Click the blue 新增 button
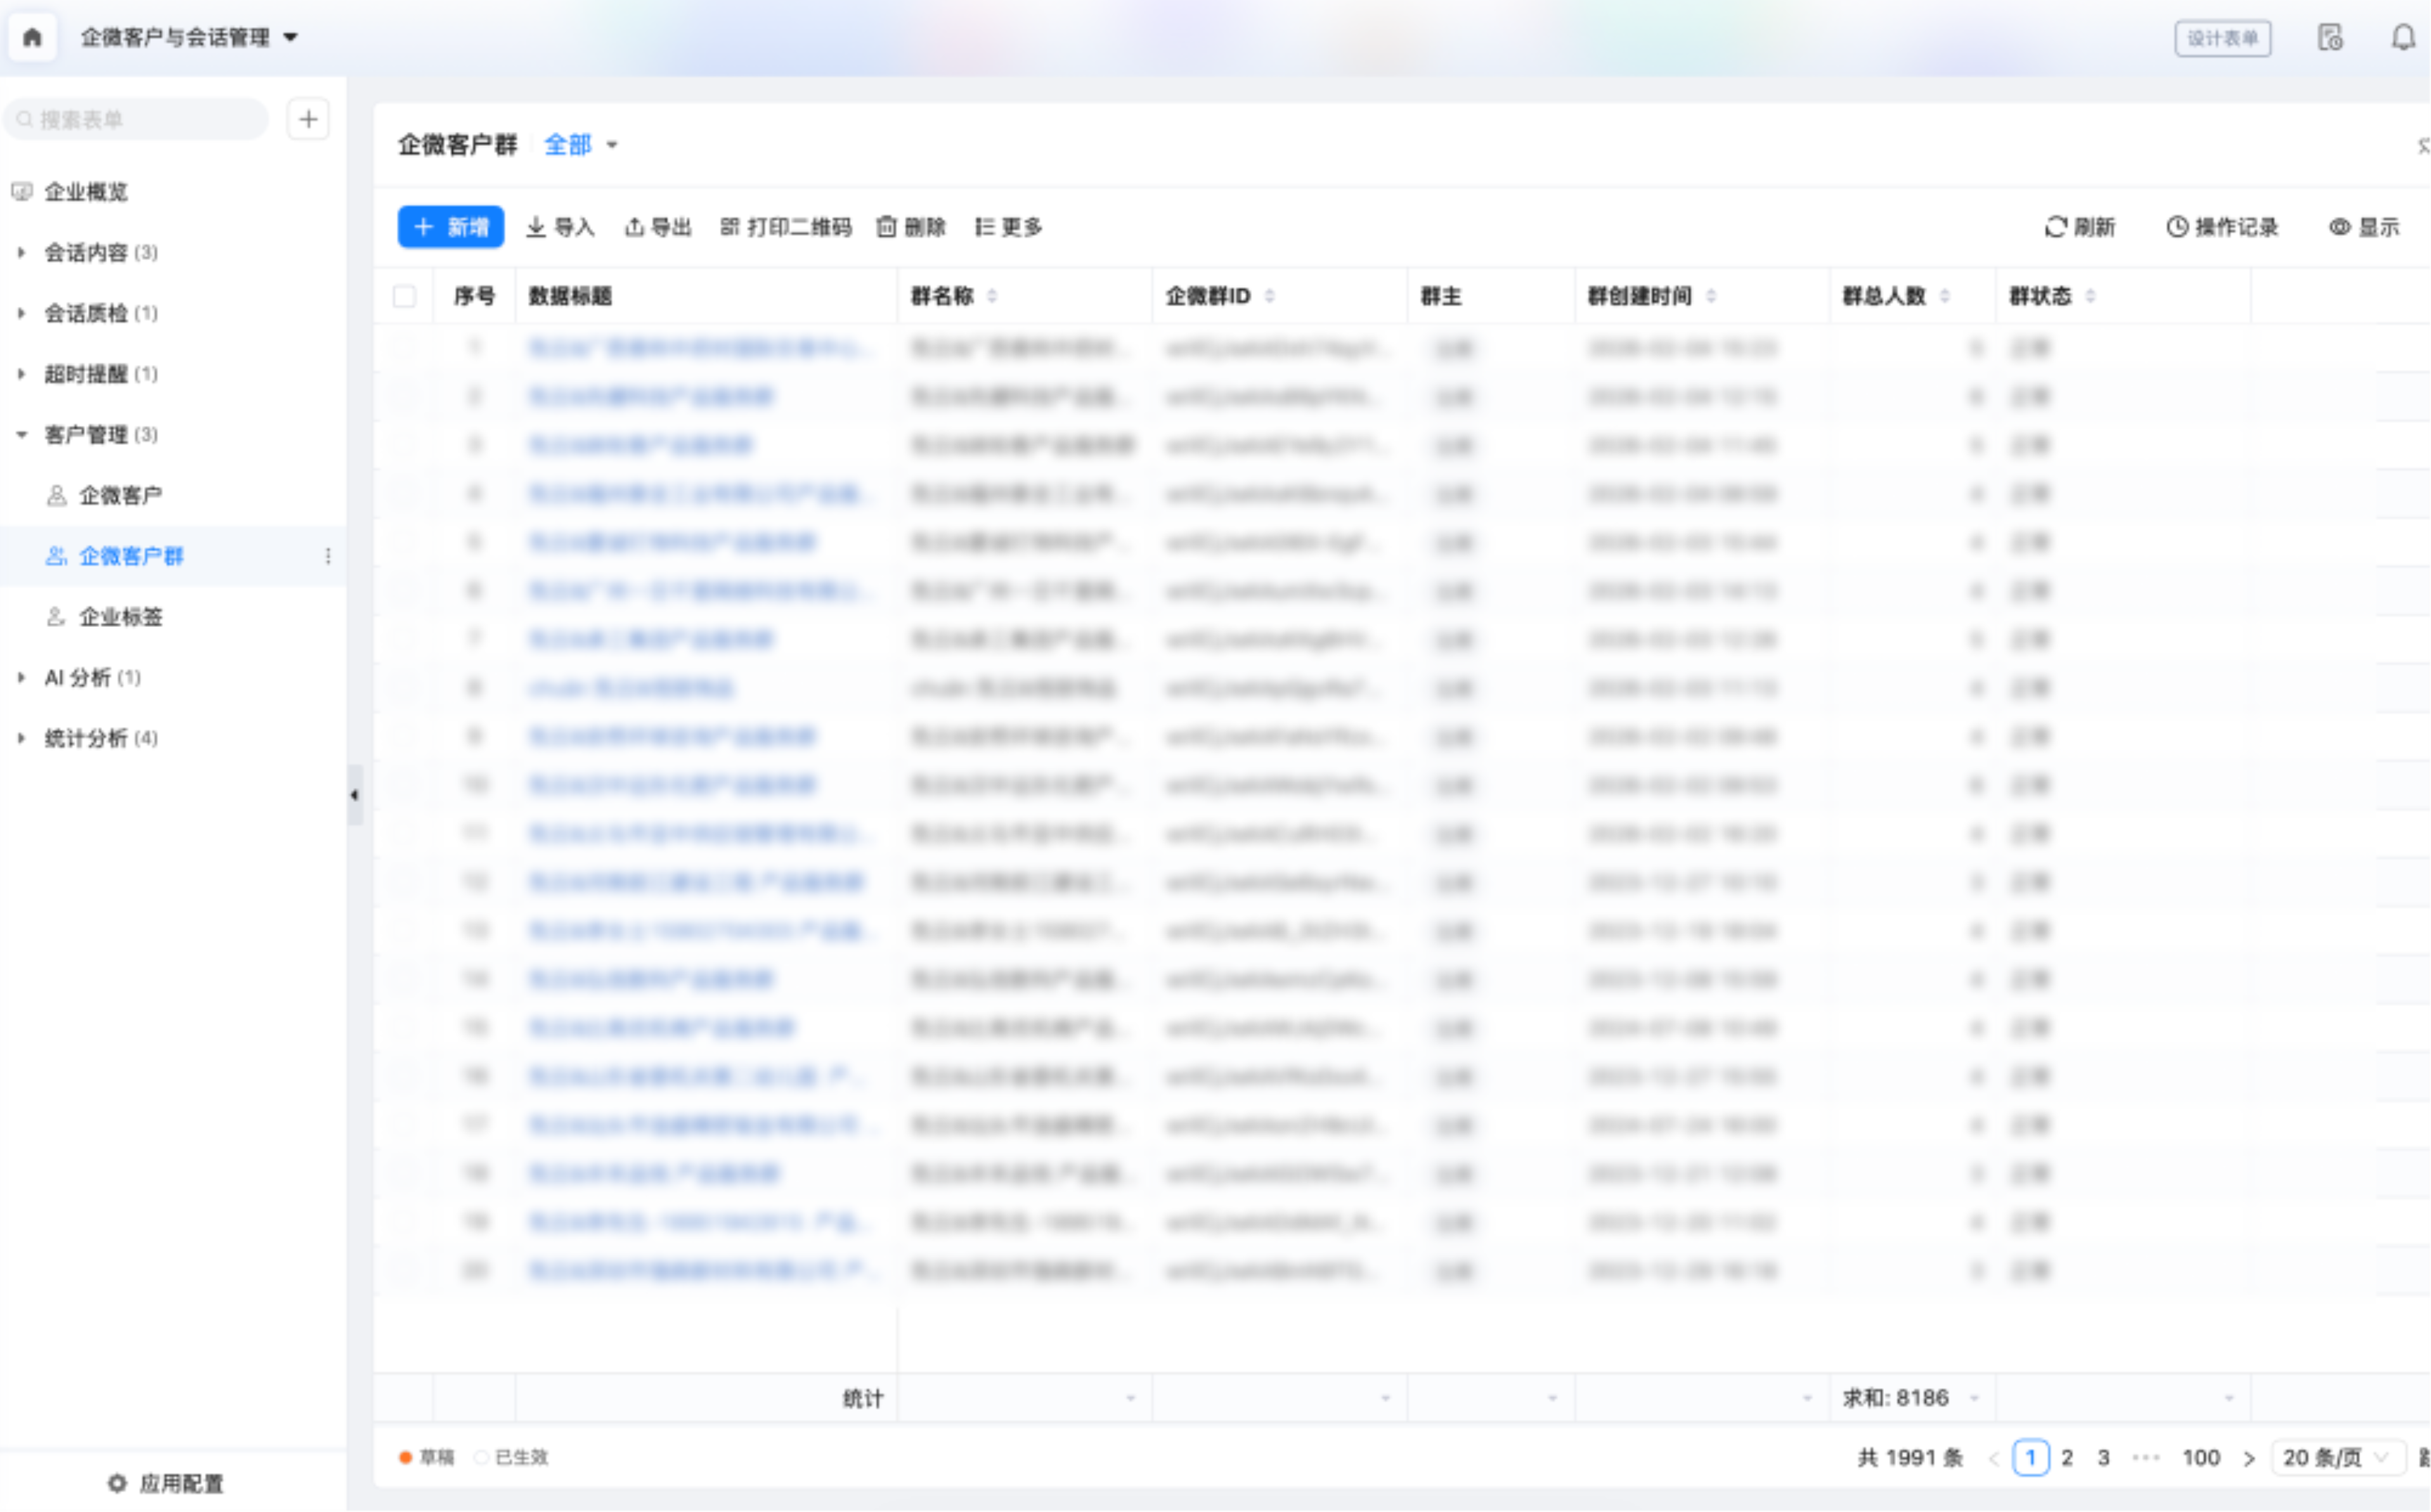Image resolution: width=2431 pixels, height=1512 pixels. click(x=450, y=227)
